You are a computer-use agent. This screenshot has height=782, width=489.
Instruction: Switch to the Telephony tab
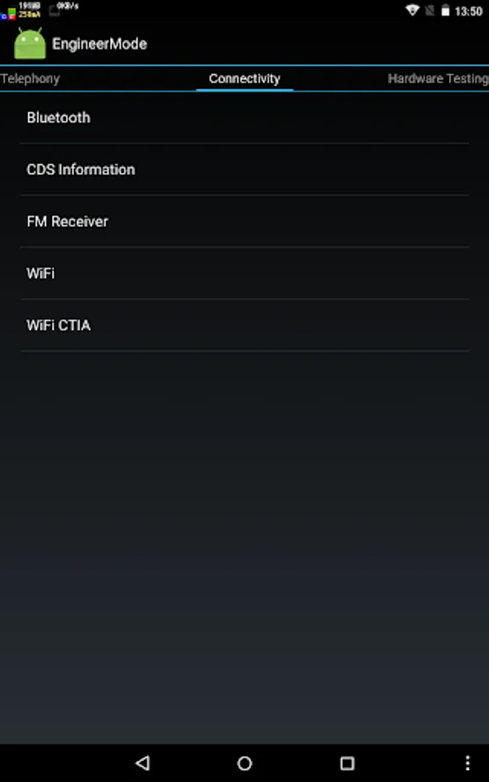pos(30,78)
